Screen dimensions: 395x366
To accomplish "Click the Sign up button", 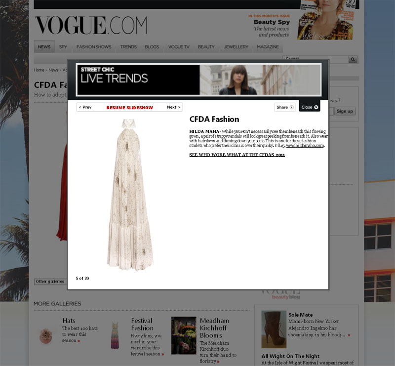I will click(x=345, y=111).
